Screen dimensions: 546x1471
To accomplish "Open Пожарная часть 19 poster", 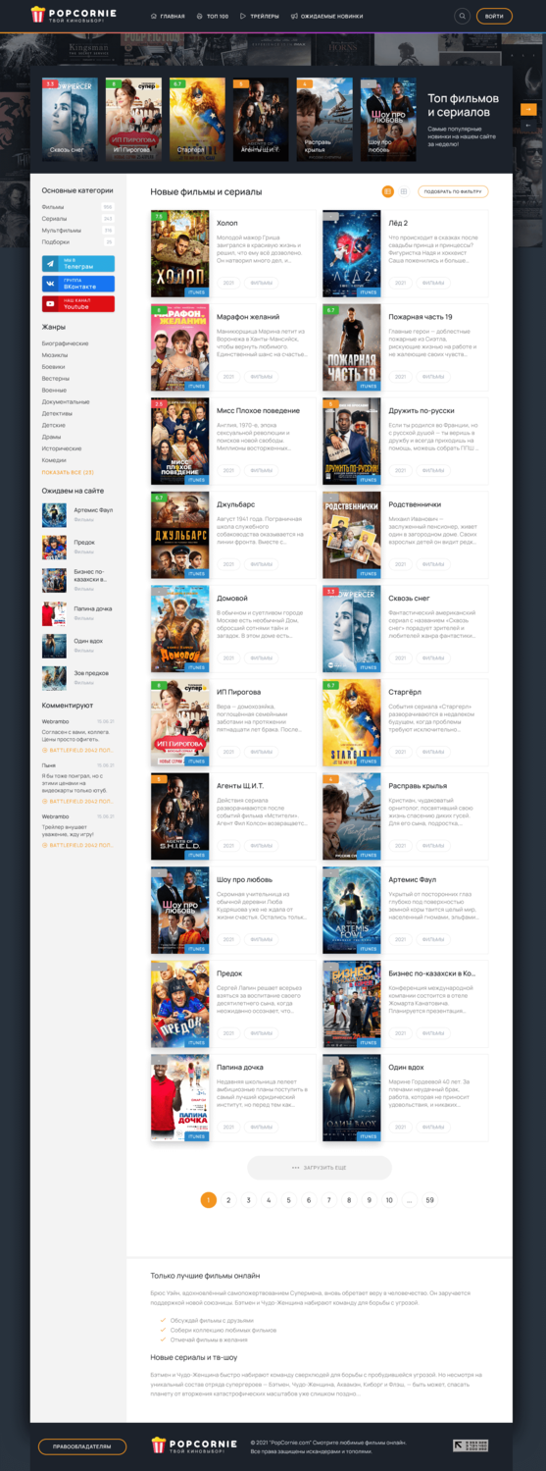I will (352, 347).
